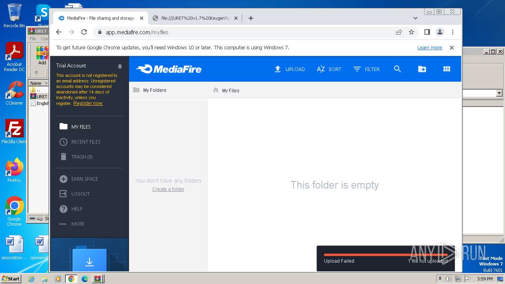The image size is (505, 284).
Task: Click the taskbar clock 3:59 PM
Action: (x=484, y=279)
